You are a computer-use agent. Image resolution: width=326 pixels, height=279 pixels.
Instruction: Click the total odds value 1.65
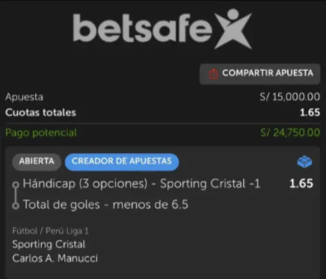(310, 113)
